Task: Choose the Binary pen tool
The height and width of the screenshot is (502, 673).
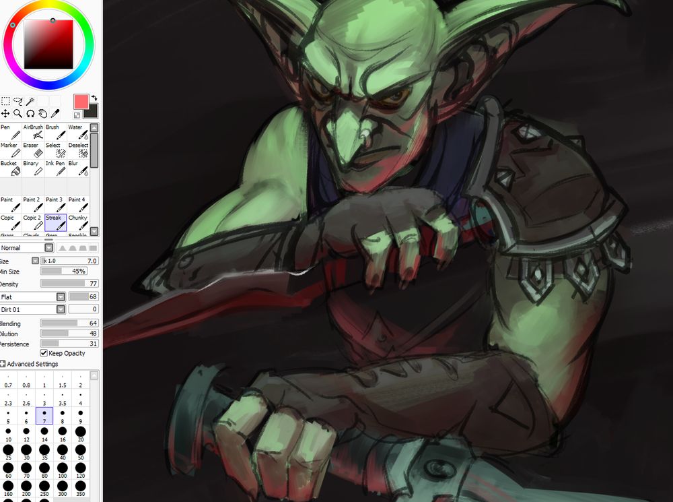Action: [33, 168]
